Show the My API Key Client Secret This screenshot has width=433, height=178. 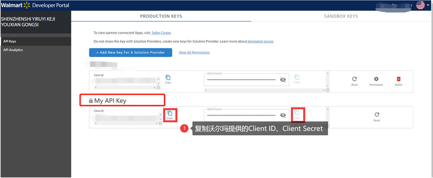click(283, 115)
